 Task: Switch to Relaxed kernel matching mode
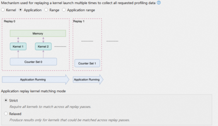click(6, 114)
